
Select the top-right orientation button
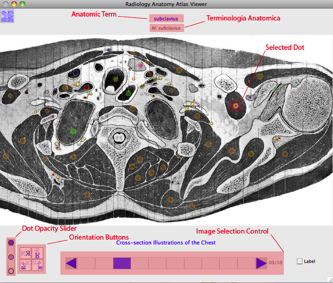[38, 253]
